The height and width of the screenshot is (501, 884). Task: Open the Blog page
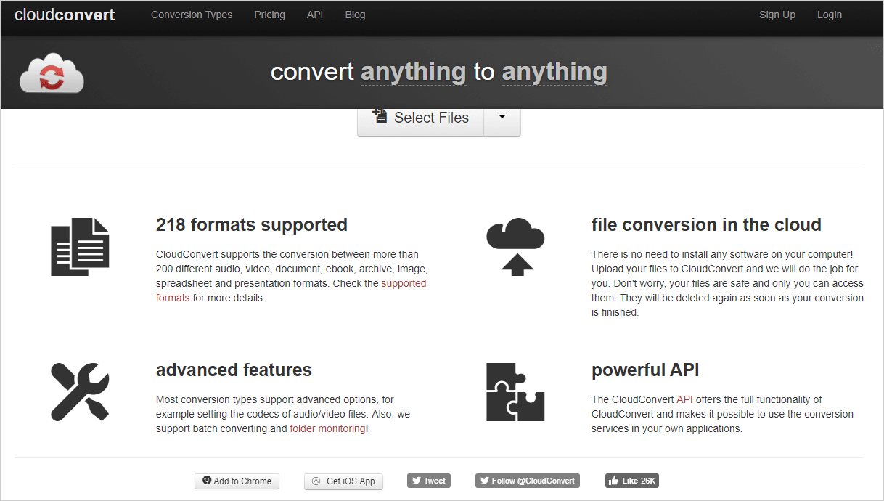pos(355,15)
